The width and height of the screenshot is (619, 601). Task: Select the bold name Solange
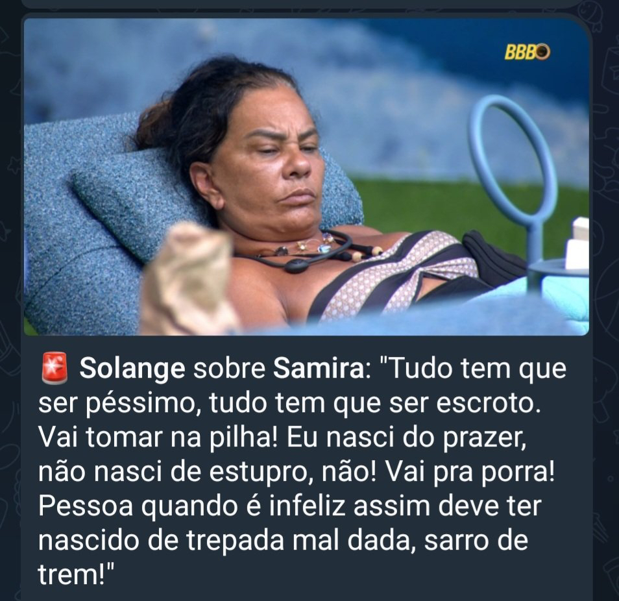point(132,369)
